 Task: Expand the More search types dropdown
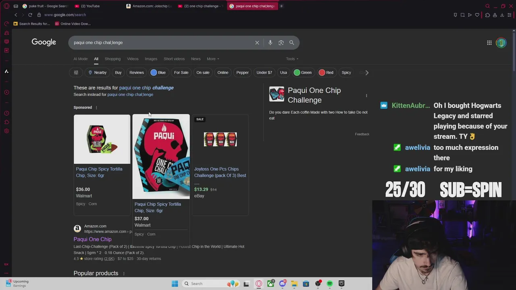pos(213,59)
